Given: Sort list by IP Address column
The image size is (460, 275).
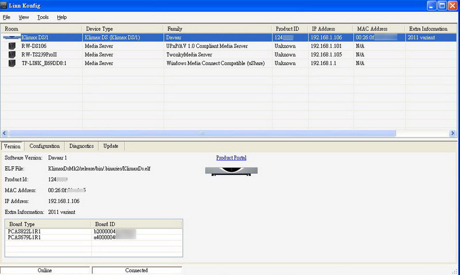Looking at the screenshot, I should point(331,29).
